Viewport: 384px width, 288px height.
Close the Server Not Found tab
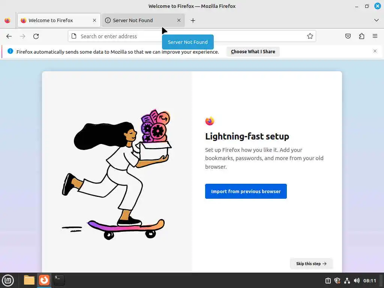(179, 20)
